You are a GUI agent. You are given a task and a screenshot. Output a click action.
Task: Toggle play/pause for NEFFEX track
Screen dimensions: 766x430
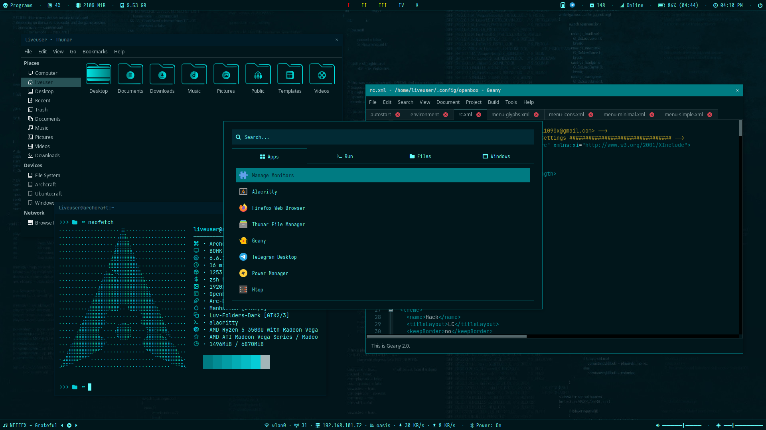point(69,425)
